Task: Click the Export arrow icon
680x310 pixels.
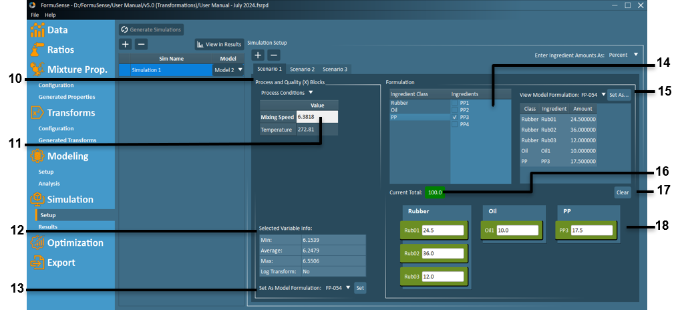Action: [x=37, y=263]
